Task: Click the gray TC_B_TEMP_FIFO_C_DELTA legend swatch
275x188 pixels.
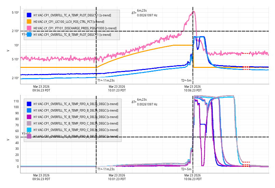Action: 29,123
